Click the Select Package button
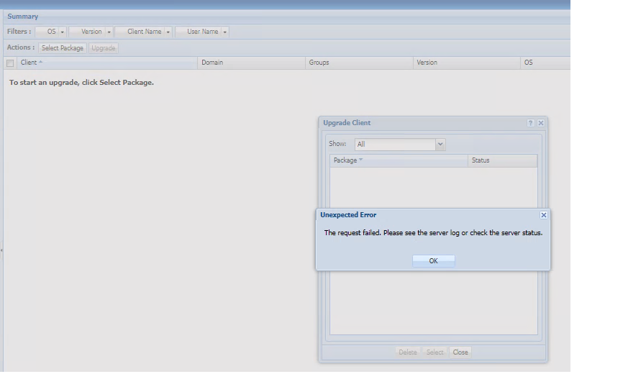This screenshot has width=628, height=374. coord(63,48)
